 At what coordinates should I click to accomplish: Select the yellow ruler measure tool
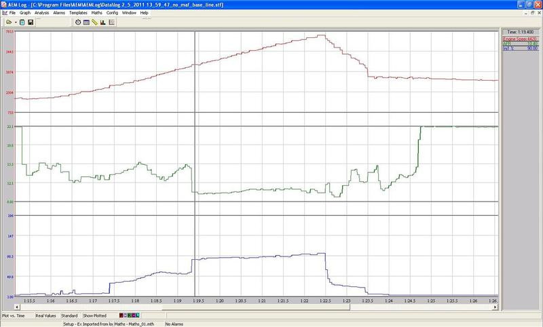tap(94, 22)
